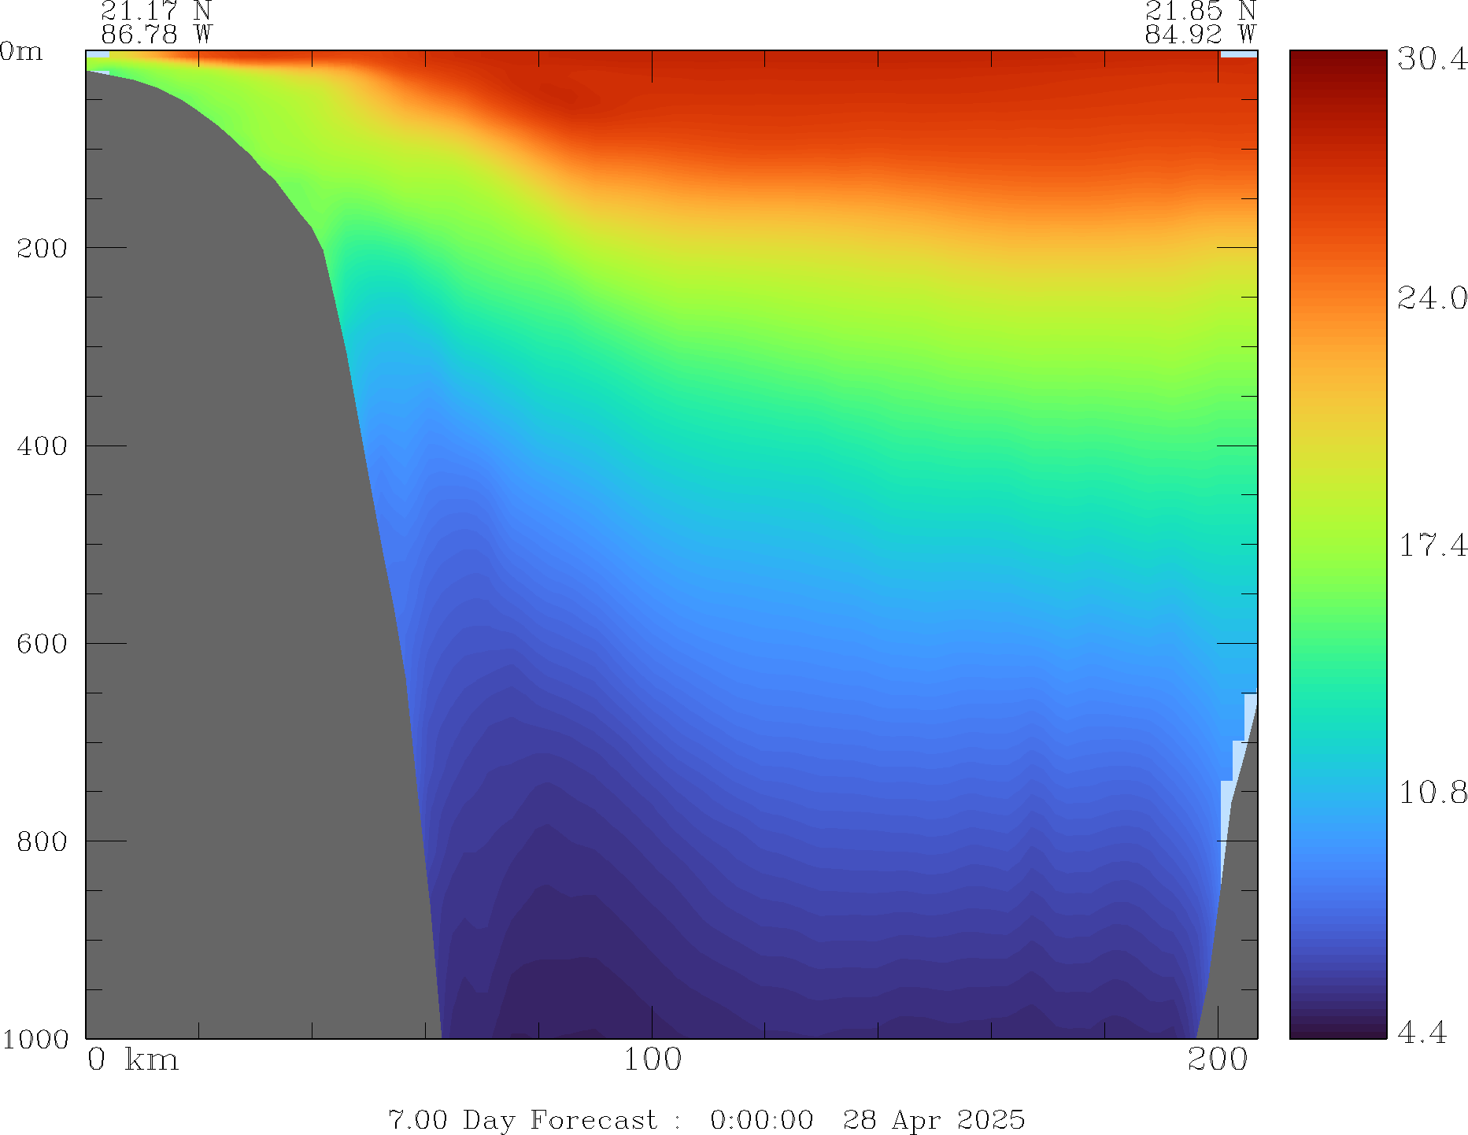The image size is (1468, 1135).
Task: Click the 24.0 colorbar label
Action: tap(1432, 298)
